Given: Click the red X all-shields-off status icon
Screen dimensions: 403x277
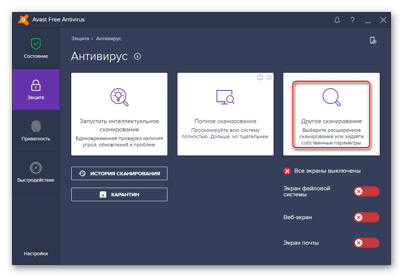Looking at the screenshot, I should coord(287,171).
